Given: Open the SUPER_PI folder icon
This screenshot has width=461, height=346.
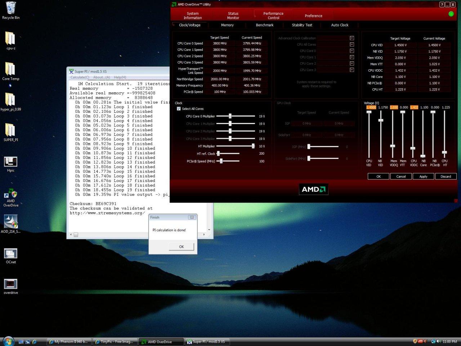Looking at the screenshot, I should [11, 133].
